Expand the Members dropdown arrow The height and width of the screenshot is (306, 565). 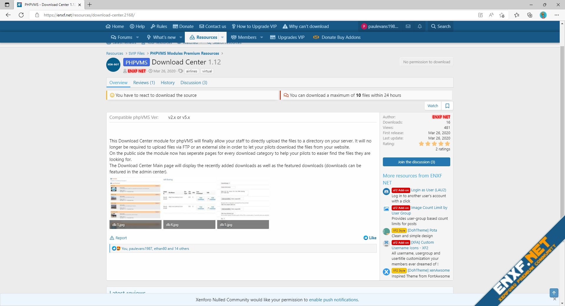click(x=262, y=37)
